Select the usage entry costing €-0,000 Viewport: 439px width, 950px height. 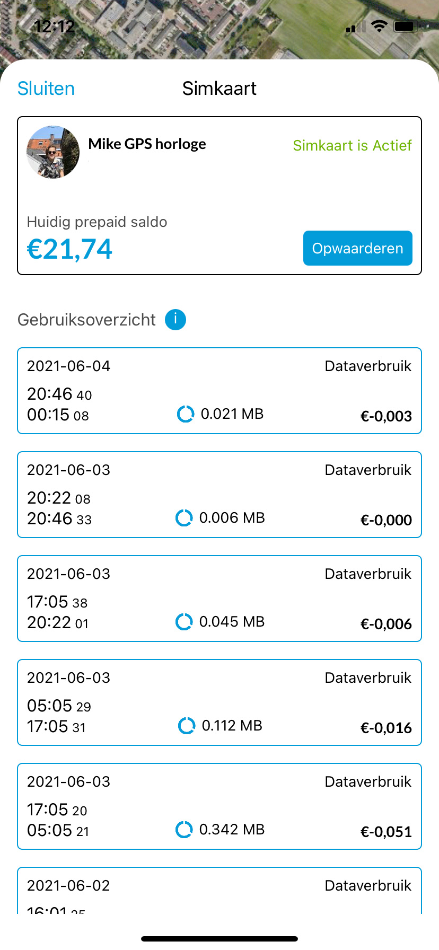219,495
